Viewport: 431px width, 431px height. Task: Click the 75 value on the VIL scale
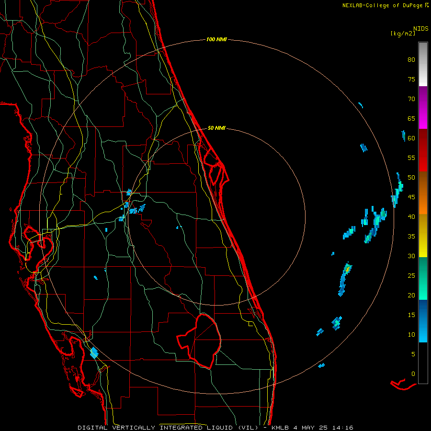411,79
